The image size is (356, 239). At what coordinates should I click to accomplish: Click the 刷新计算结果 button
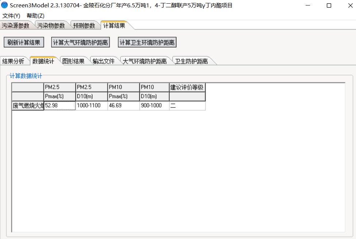click(x=24, y=42)
